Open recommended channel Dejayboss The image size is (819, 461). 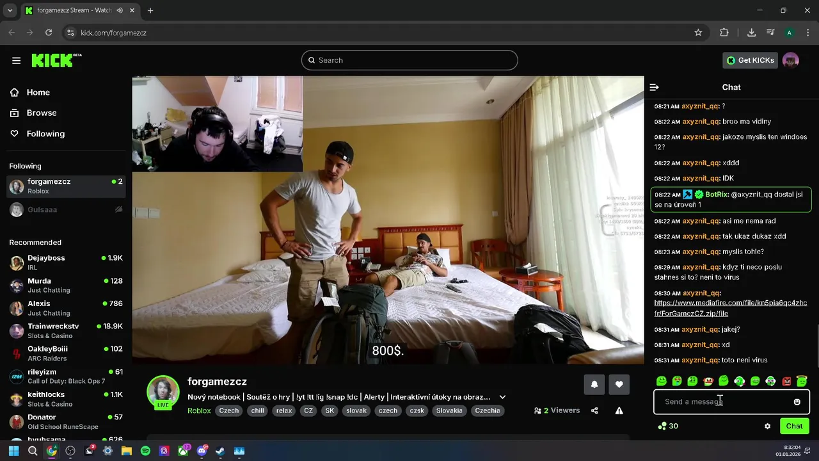pyautogui.click(x=66, y=263)
